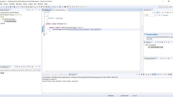Click the All link in Task List
Screen dimensions: 173x97
159,15
